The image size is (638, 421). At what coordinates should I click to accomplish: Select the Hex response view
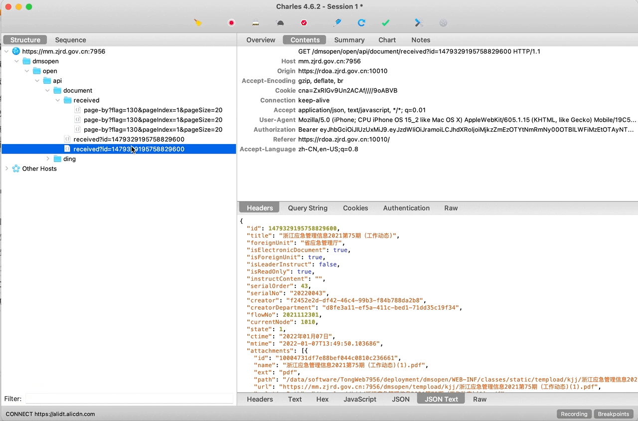click(322, 399)
